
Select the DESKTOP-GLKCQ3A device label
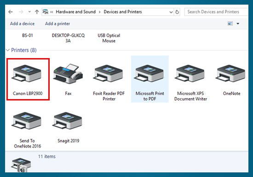pos(68,38)
